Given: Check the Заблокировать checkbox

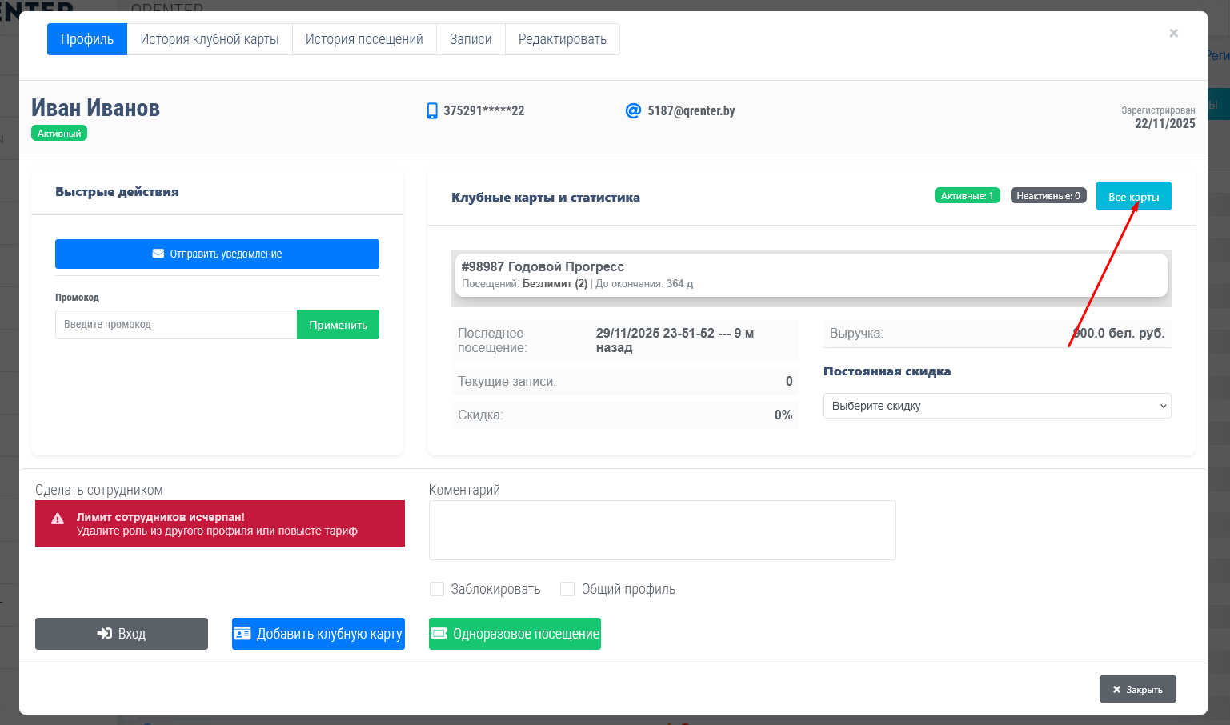Looking at the screenshot, I should [437, 589].
